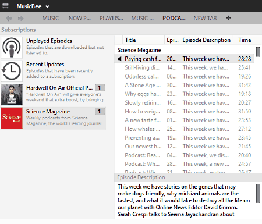Screen dimensions: 262x224
Task: Click the Episode Description panel header
Action: pos(188,177)
